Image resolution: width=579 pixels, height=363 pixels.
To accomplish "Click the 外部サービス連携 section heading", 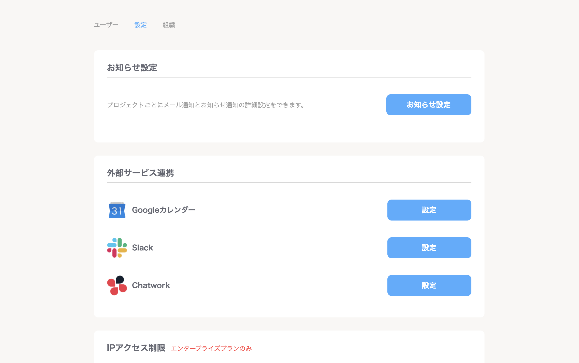I will pos(140,173).
